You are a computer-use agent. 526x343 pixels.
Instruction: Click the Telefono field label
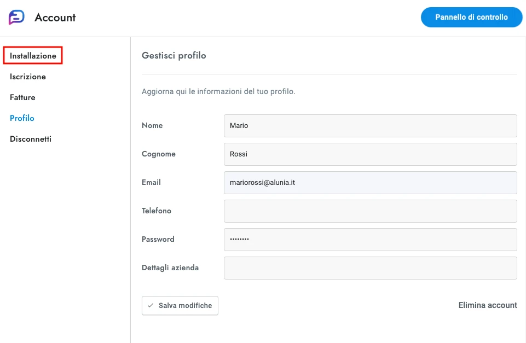tap(157, 211)
